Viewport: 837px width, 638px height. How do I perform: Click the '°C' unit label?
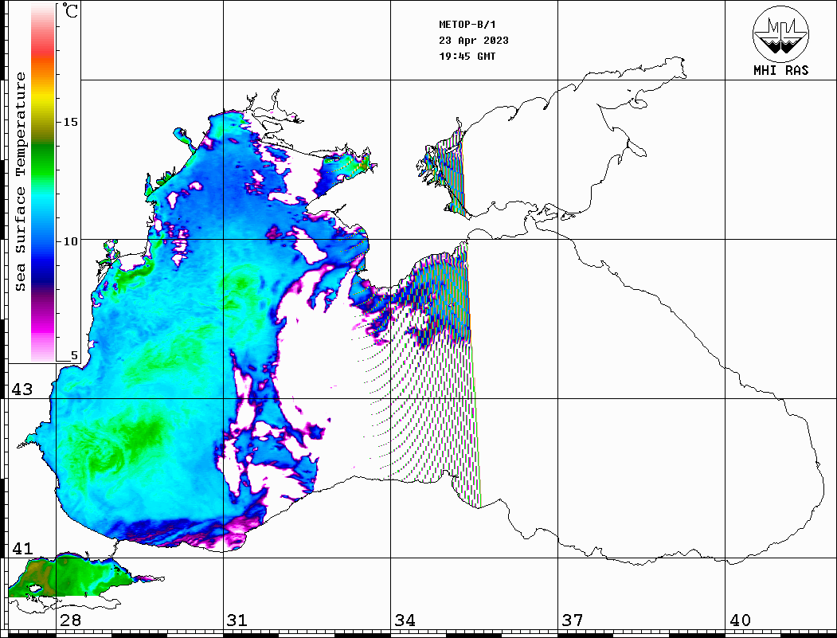[x=69, y=10]
